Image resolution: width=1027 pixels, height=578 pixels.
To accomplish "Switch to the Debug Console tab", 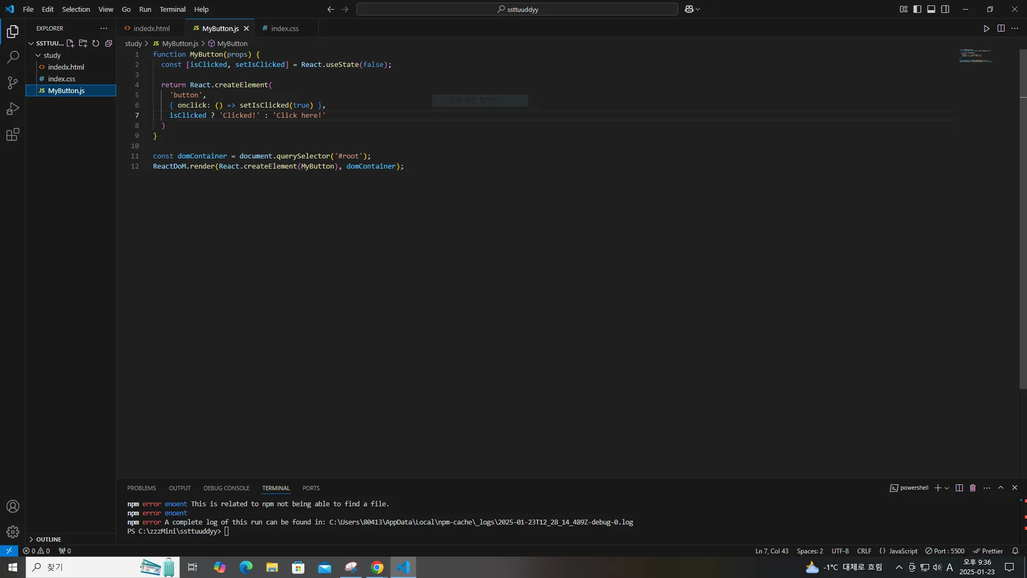I will tap(226, 488).
